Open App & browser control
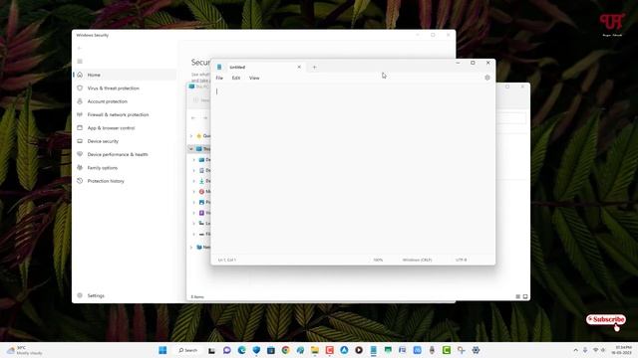Image resolution: width=638 pixels, height=358 pixels. (125, 128)
